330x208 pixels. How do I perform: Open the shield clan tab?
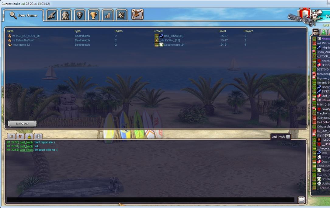[80, 15]
